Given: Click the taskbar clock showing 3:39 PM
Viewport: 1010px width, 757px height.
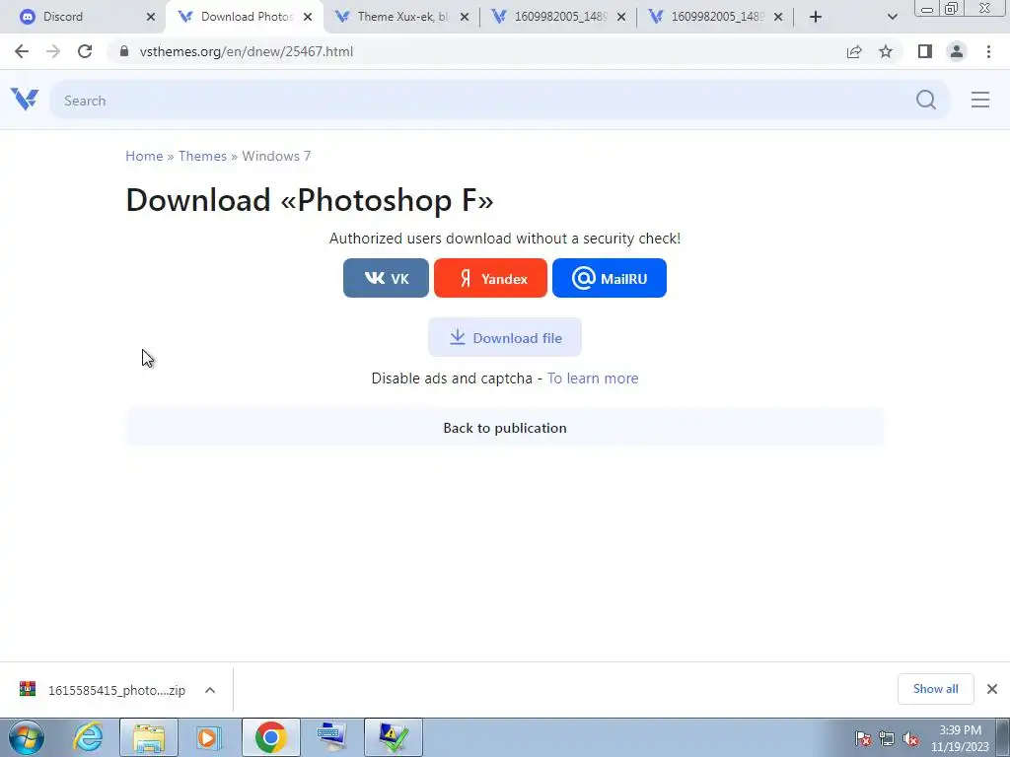Looking at the screenshot, I should point(960,738).
